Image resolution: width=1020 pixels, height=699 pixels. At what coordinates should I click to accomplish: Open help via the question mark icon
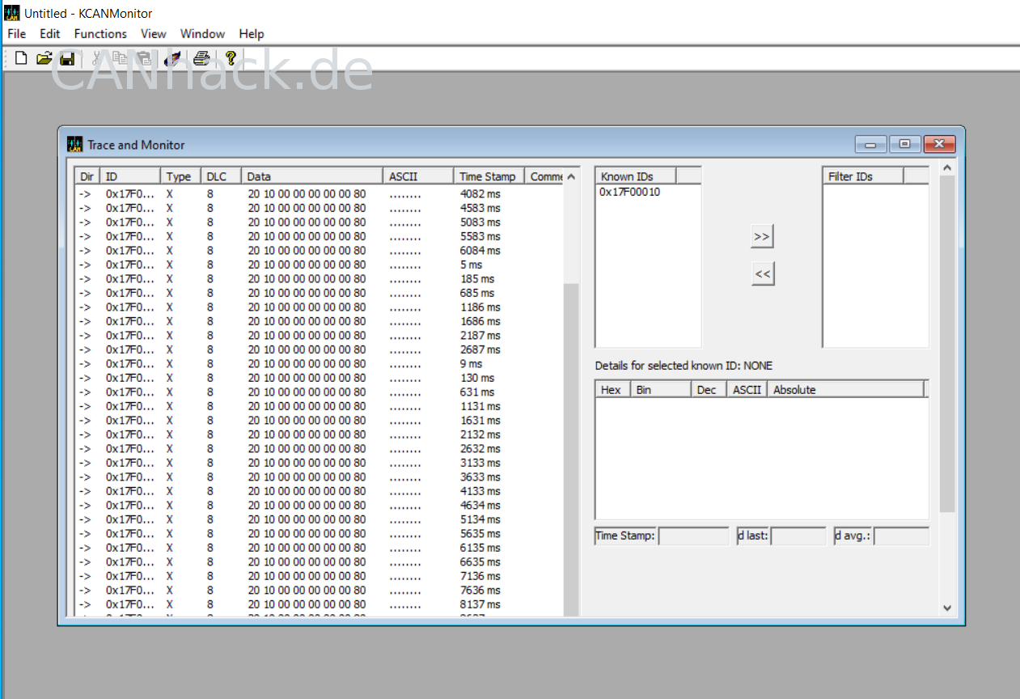click(x=231, y=58)
